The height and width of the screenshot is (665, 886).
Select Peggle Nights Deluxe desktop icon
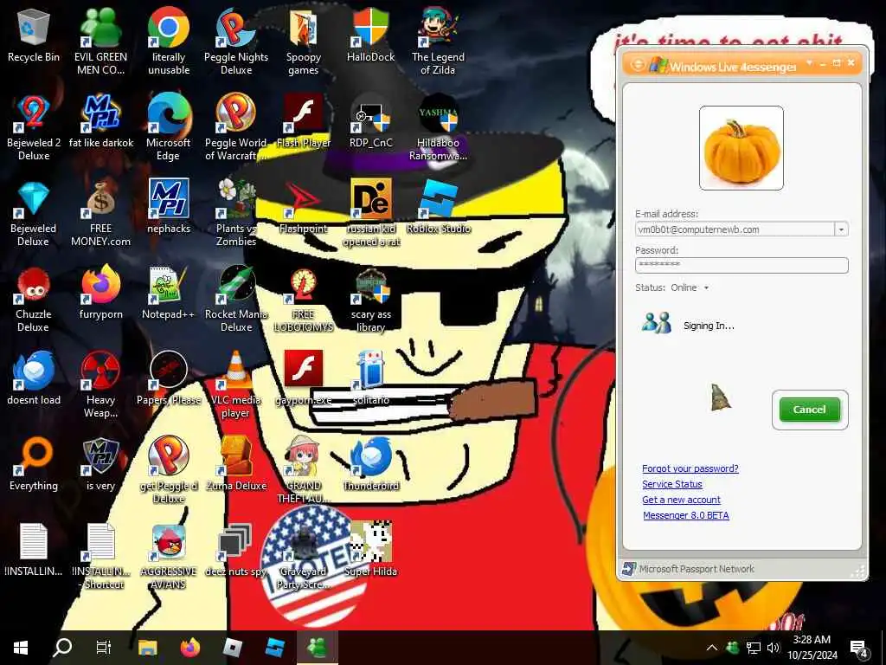(236, 42)
